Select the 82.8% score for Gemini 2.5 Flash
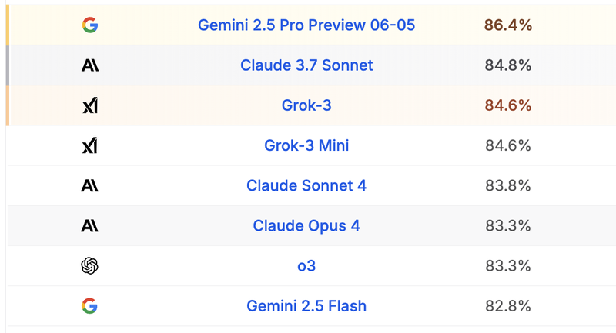Viewport: 616px width, 333px height. tap(508, 306)
